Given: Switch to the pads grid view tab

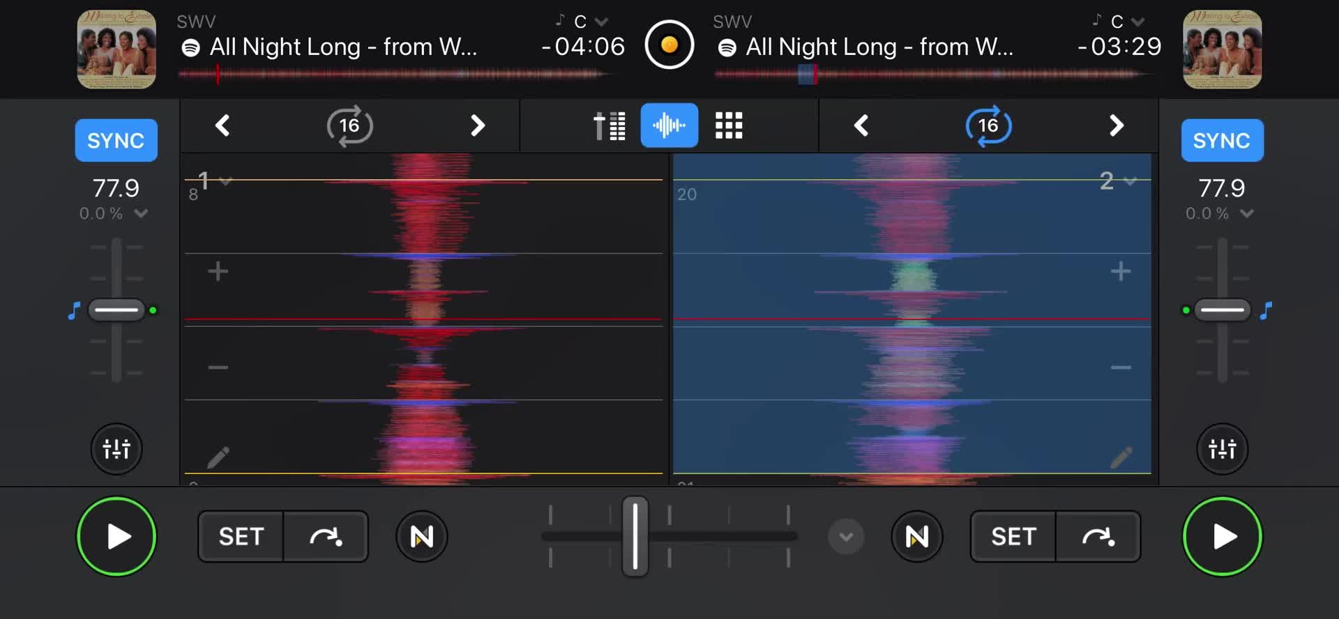Looking at the screenshot, I should 729,125.
